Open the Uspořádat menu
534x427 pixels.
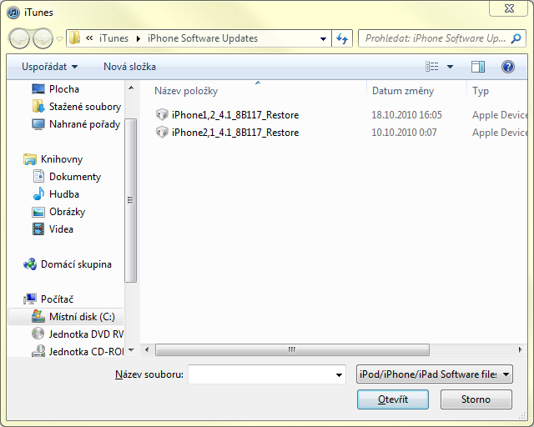[x=50, y=67]
